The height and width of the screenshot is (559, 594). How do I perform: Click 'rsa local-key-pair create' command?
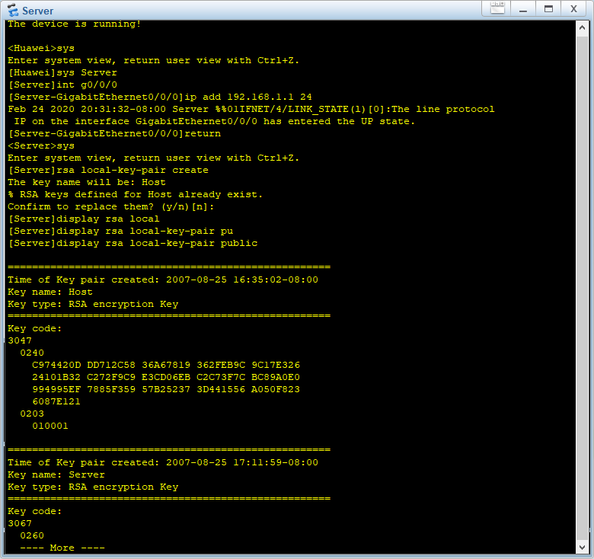(133, 170)
